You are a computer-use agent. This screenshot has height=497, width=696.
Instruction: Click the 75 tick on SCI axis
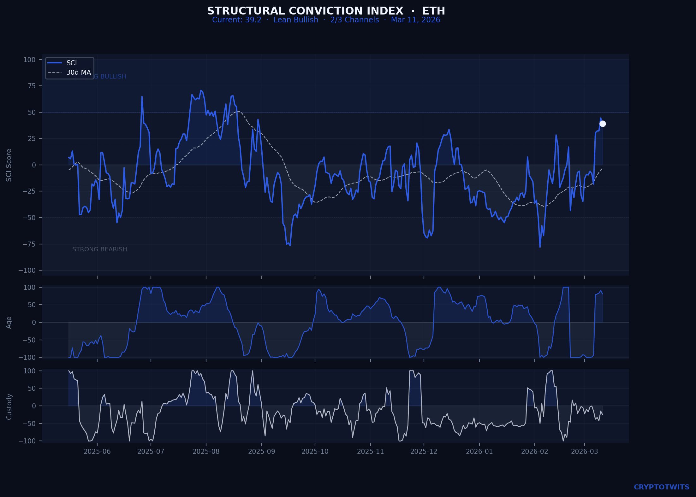pos(32,86)
